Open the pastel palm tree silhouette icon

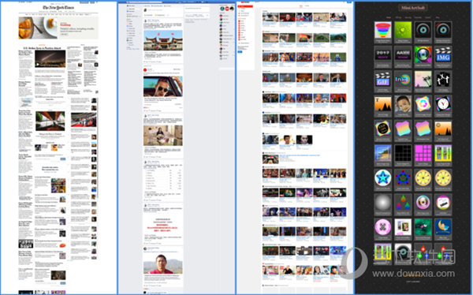tap(423, 80)
